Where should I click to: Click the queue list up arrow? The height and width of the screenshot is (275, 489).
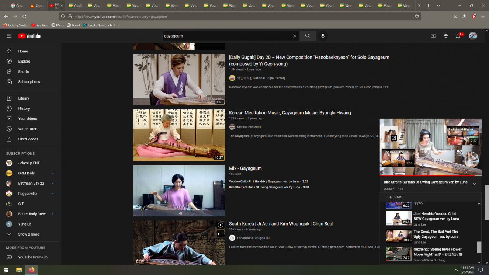click(479, 204)
